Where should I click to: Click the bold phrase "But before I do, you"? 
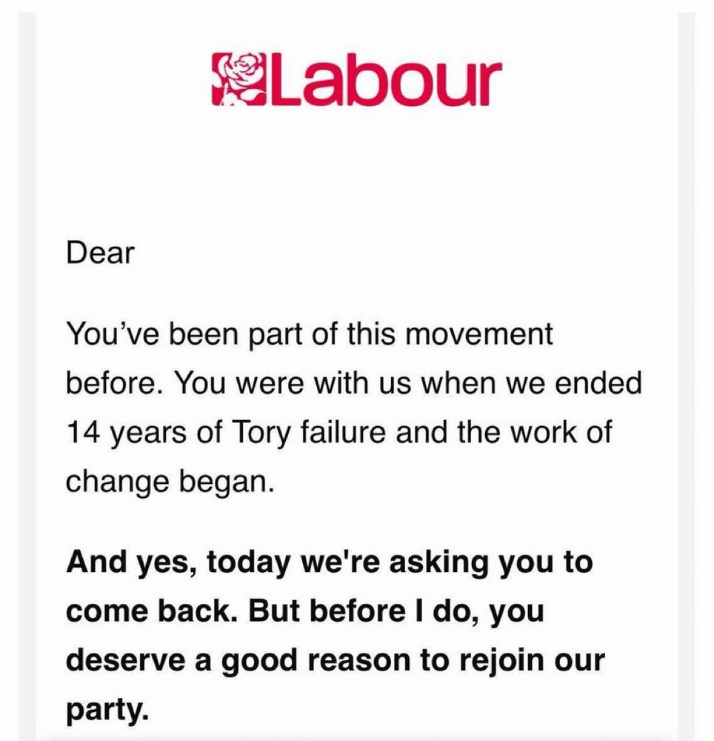pyautogui.click(x=396, y=611)
